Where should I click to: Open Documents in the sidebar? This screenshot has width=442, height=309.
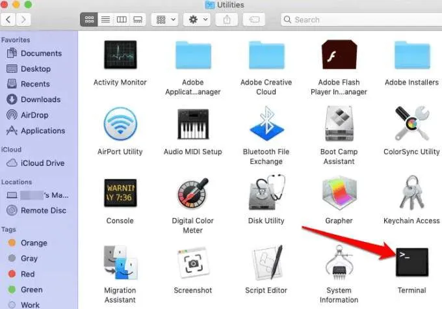pos(39,53)
